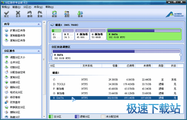Click the right resize handle of E:DATA bar
Viewport: 187px width, 120px height.
[181, 55]
